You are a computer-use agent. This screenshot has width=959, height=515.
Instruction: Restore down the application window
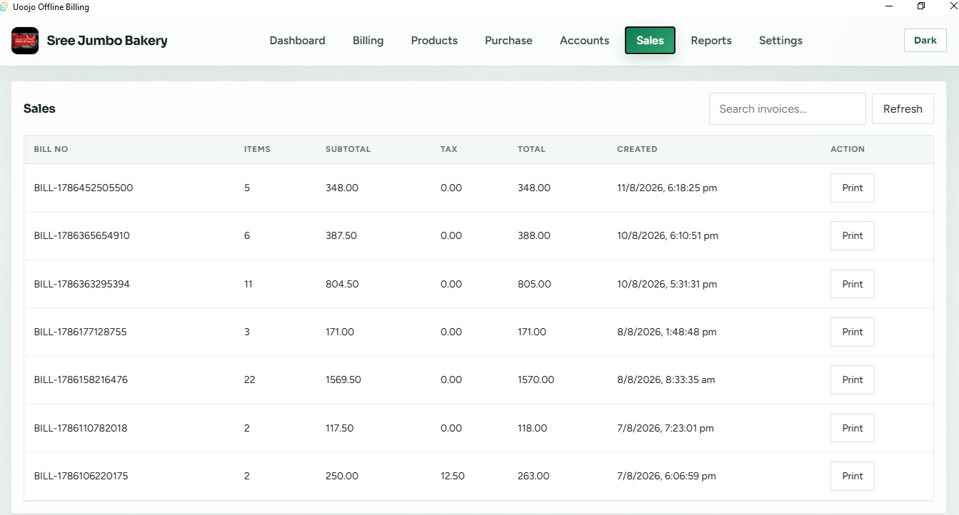coord(921,6)
